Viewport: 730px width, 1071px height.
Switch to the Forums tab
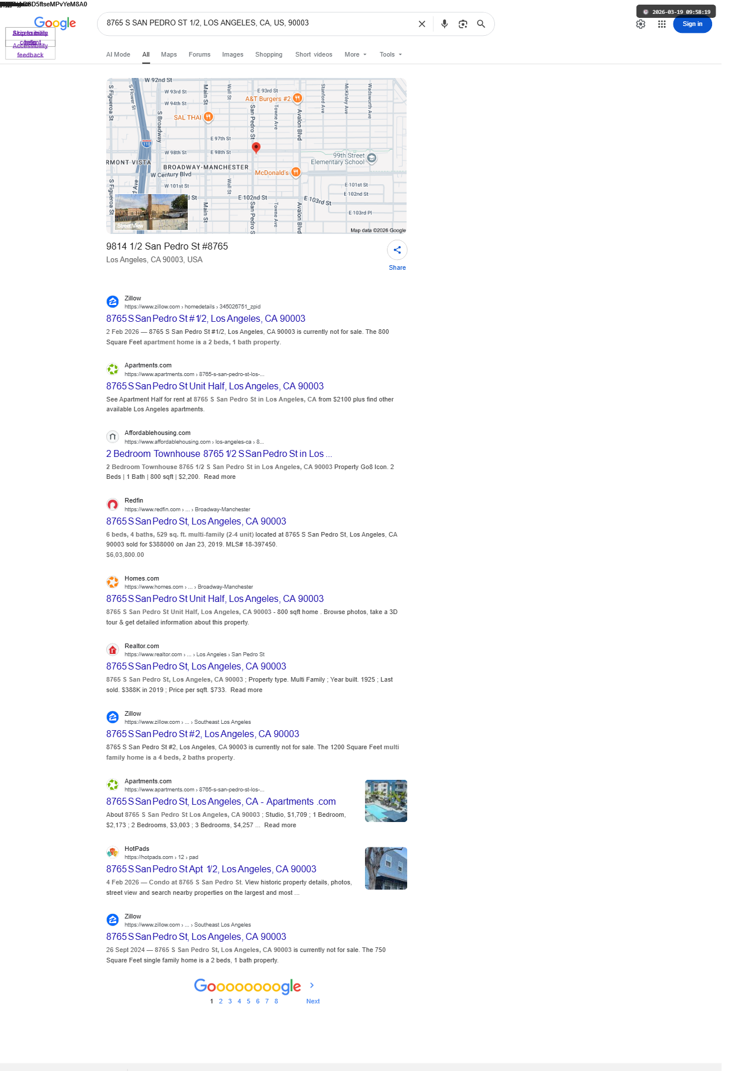[199, 54]
